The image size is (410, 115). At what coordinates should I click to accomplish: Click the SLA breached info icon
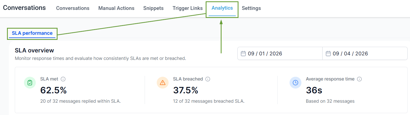208,79
